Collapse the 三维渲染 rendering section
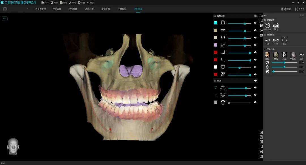The height and width of the screenshot is (165, 306). 265,49
